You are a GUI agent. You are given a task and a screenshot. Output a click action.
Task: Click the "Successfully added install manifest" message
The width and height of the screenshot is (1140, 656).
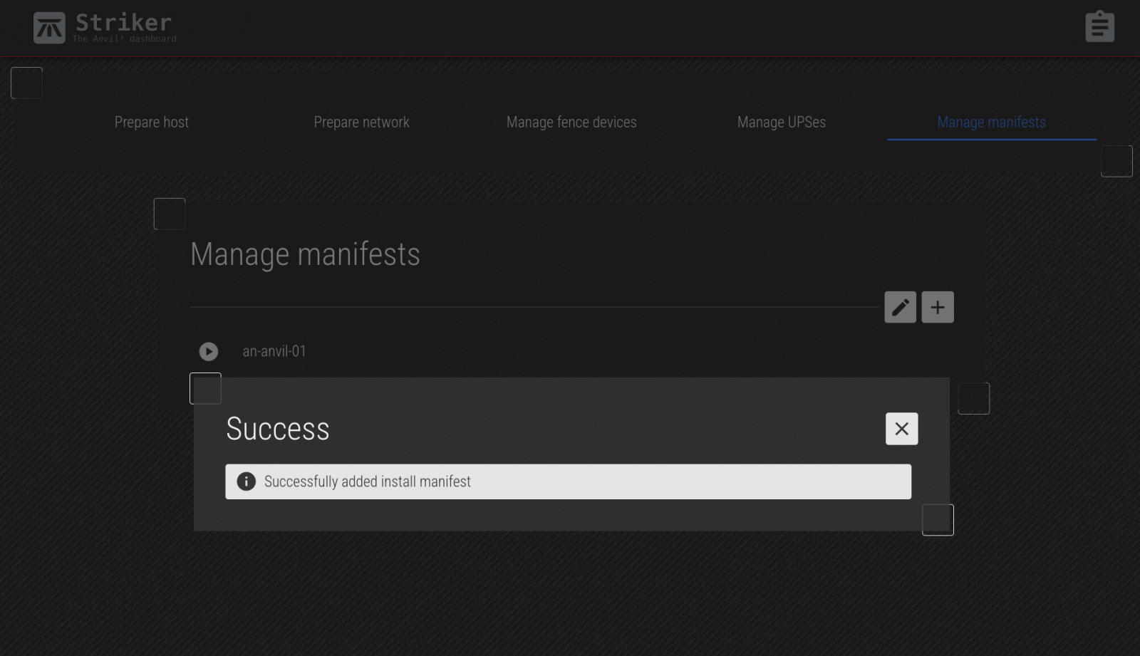point(367,481)
